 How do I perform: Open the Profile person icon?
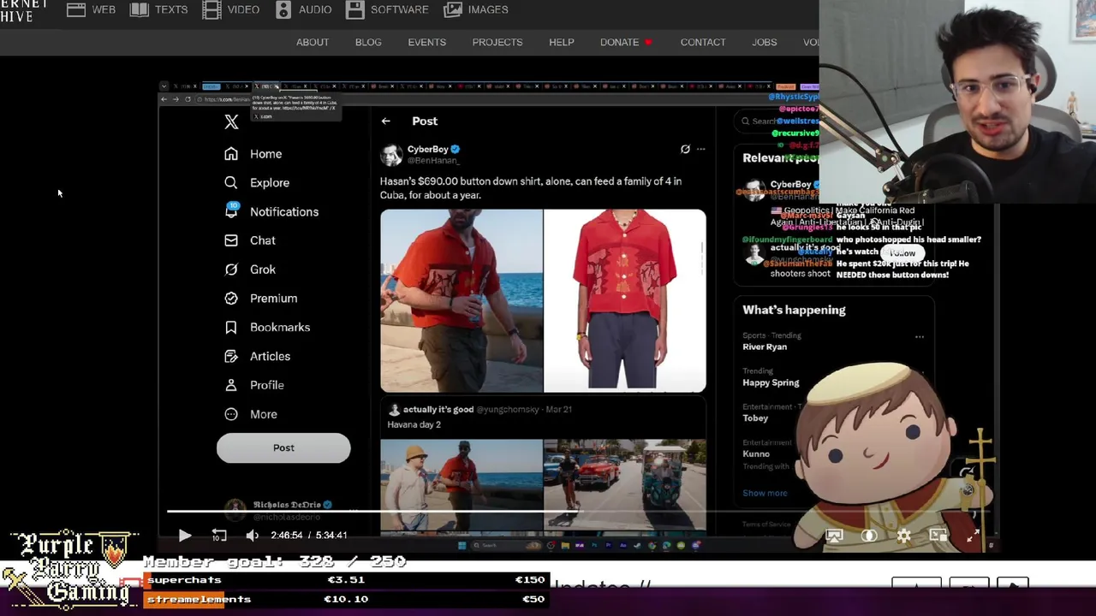pos(231,385)
